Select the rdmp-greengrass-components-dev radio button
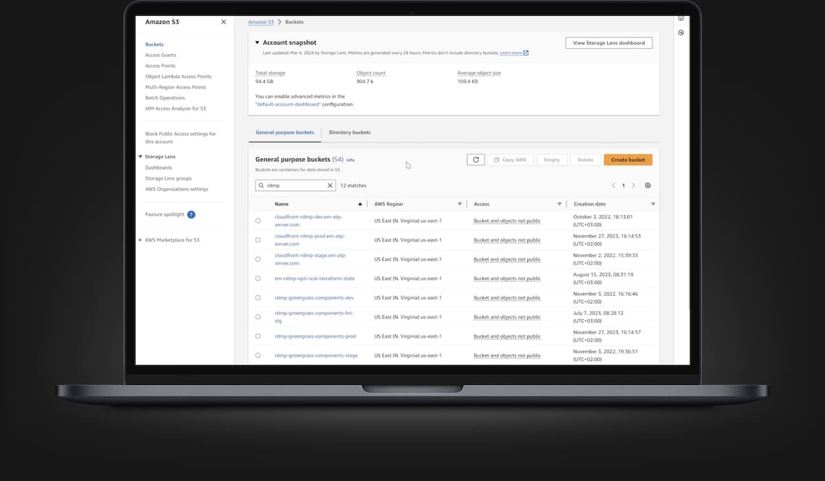This screenshot has height=481, width=825. [x=258, y=297]
